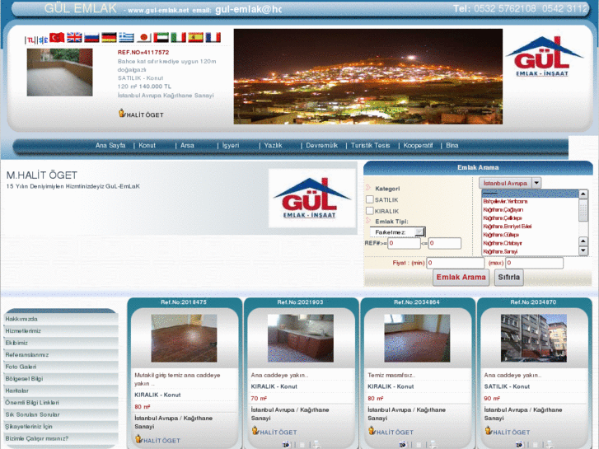Open thumbnail of Ref.No 2034870 building photo
Screen dimensions: 599x449
(x=534, y=338)
